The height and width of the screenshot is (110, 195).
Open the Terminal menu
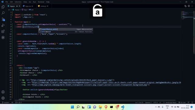41,2
